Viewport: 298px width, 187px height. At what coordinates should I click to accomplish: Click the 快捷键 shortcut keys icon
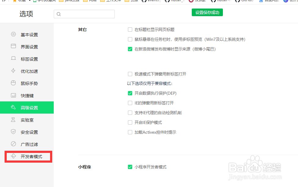(x=13, y=95)
